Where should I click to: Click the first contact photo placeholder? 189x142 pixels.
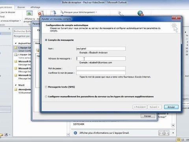[x=161, y=133]
